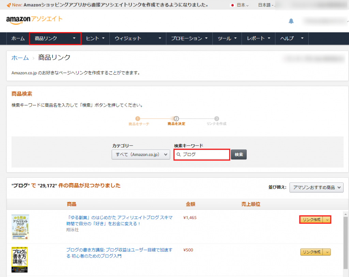349x277 pixels.
Task: Expand the カテゴリー dropdown
Action: tap(141, 155)
